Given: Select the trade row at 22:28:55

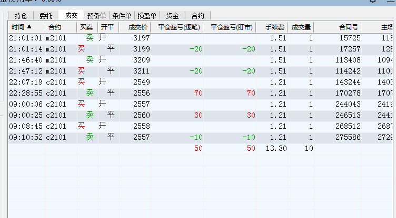Looking at the screenshot, I should pyautogui.click(x=200, y=94).
